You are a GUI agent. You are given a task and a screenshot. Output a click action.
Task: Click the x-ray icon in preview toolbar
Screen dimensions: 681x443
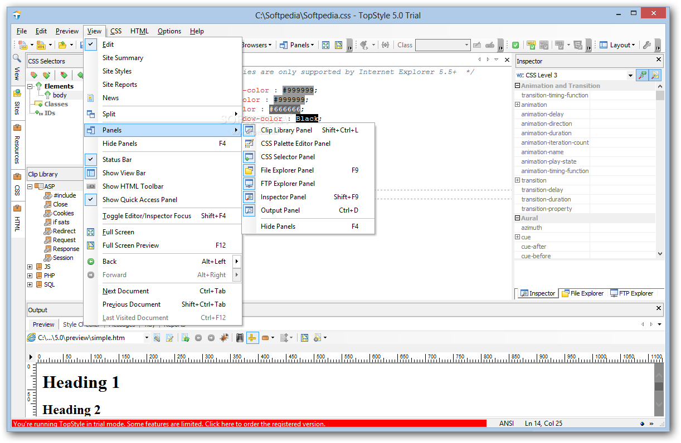tap(240, 337)
